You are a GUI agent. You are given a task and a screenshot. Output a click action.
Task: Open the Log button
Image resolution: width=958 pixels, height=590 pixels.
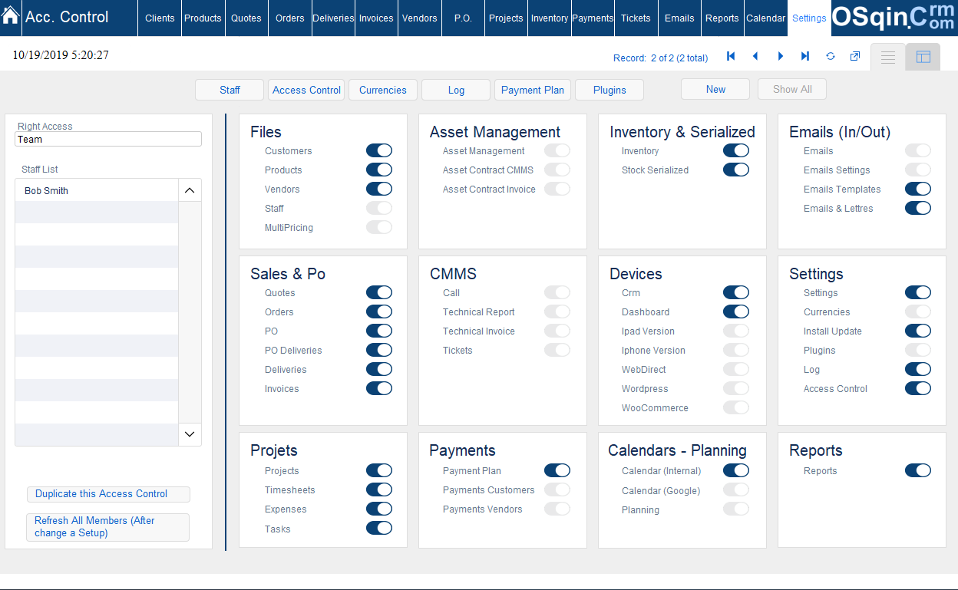[x=456, y=90]
